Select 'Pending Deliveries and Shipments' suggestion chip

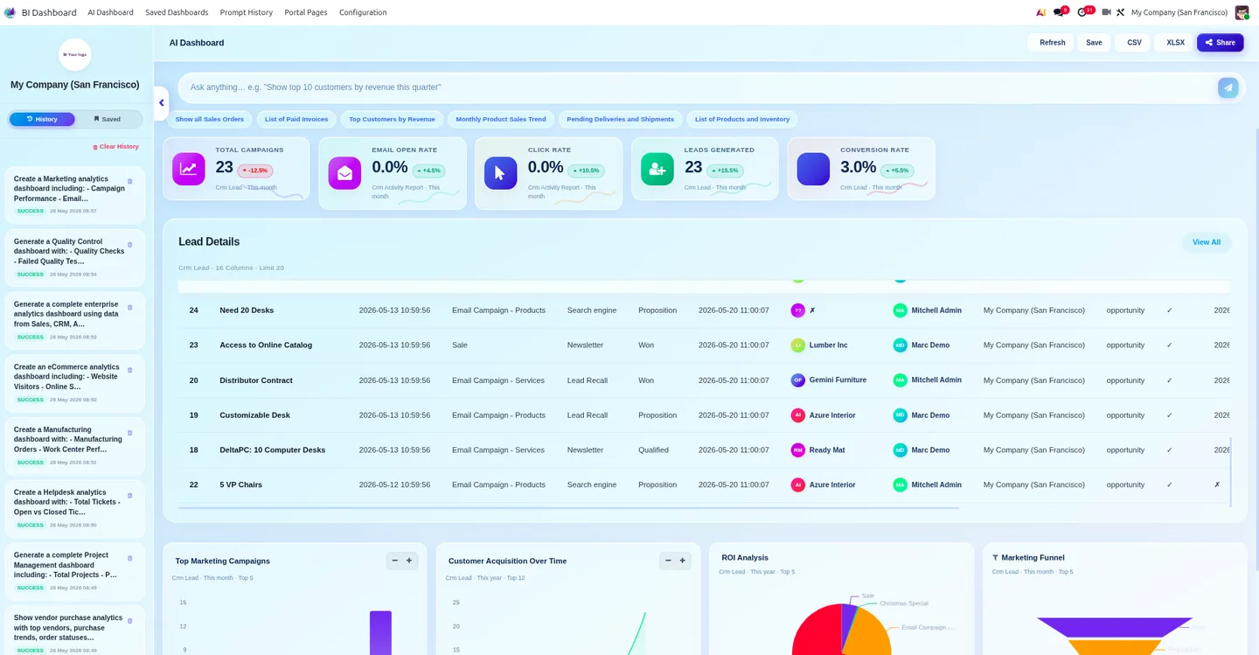tap(621, 119)
